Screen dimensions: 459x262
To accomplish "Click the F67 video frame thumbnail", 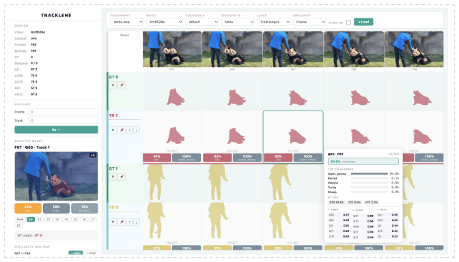I will (293, 49).
